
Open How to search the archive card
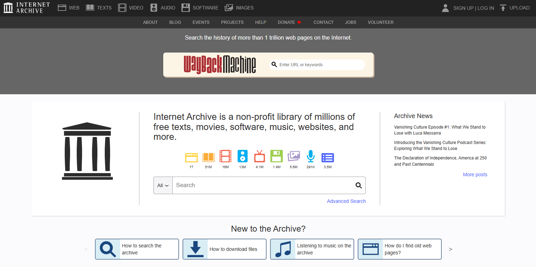137,249
